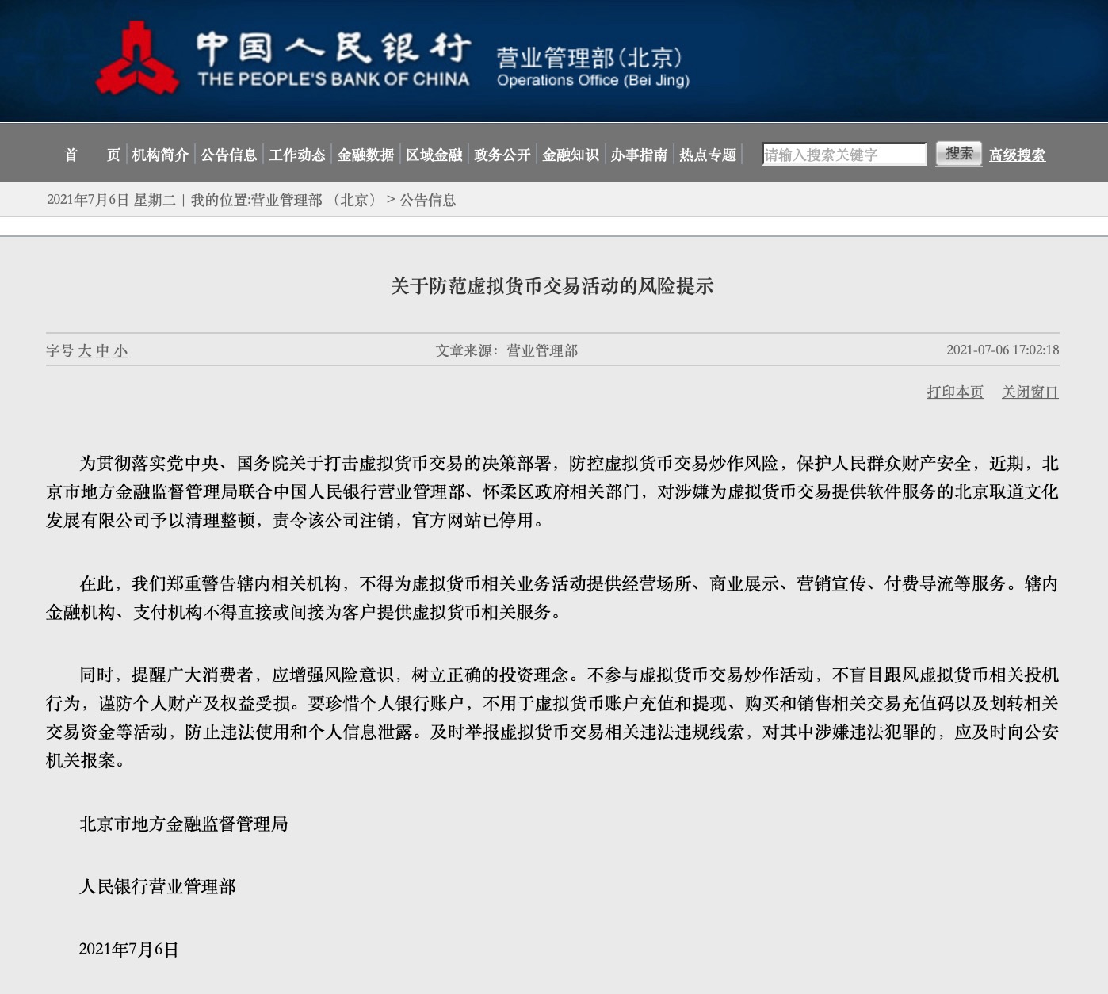Select 政务公开 from navigation bar

click(x=502, y=155)
